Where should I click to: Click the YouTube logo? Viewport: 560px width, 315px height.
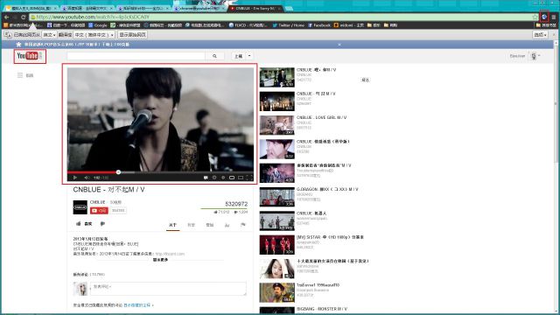point(29,56)
